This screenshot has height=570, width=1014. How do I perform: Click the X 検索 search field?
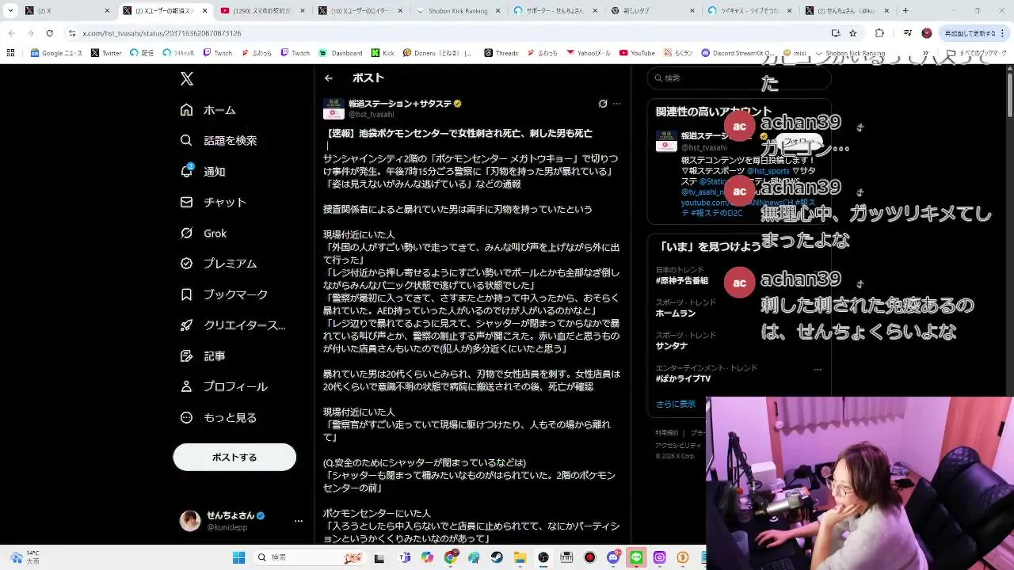click(739, 78)
